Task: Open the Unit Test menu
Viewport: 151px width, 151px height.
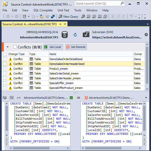Action: [63, 10]
